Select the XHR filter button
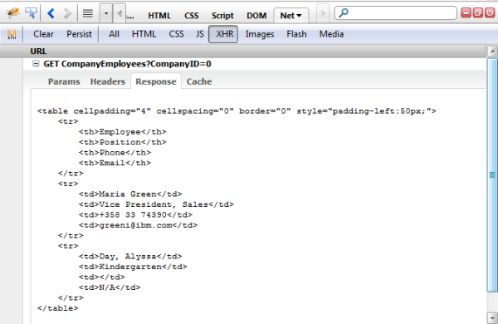498x324 pixels. pyautogui.click(x=223, y=34)
